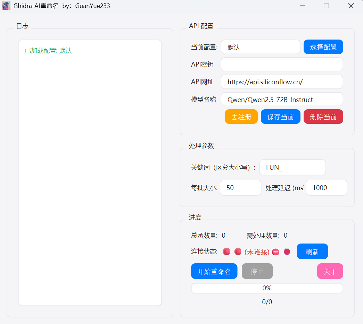Click the 每批大小 field showing 50

[240, 188]
